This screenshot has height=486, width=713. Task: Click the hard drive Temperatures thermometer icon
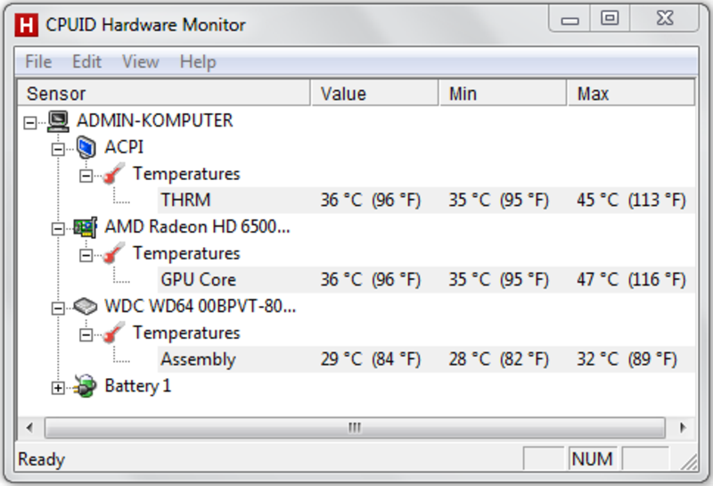[114, 334]
